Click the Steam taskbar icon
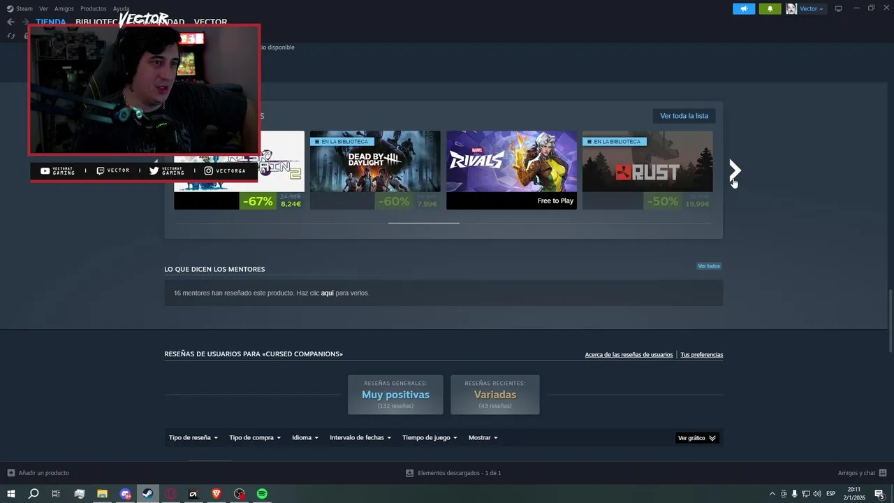The width and height of the screenshot is (894, 503). [x=147, y=494]
